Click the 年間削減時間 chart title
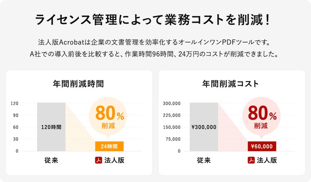The image size is (311, 182). (x=78, y=84)
